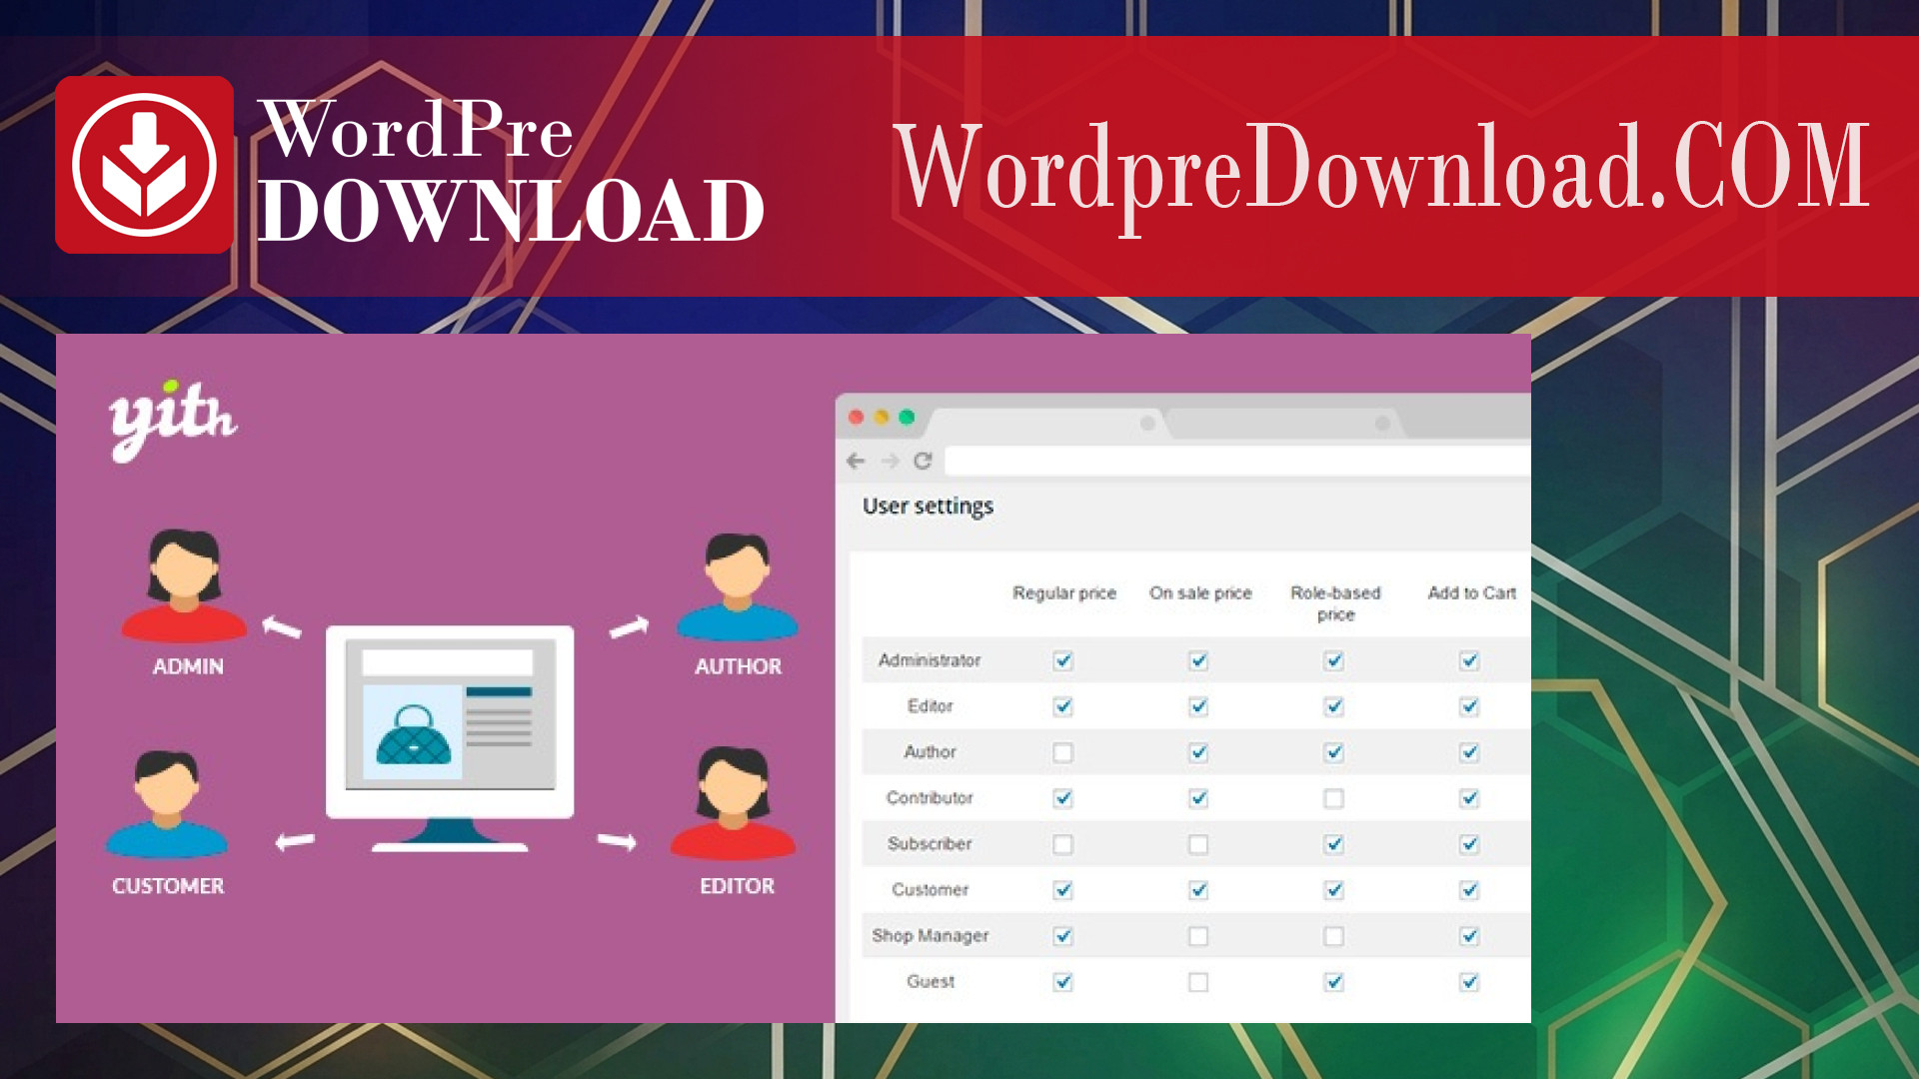Click the handbag product image on the monitor
The width and height of the screenshot is (1919, 1079).
click(413, 733)
